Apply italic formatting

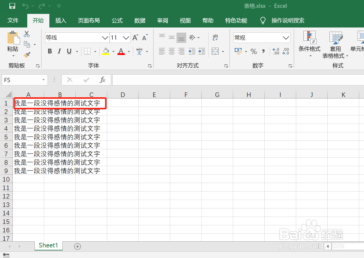tap(59, 51)
